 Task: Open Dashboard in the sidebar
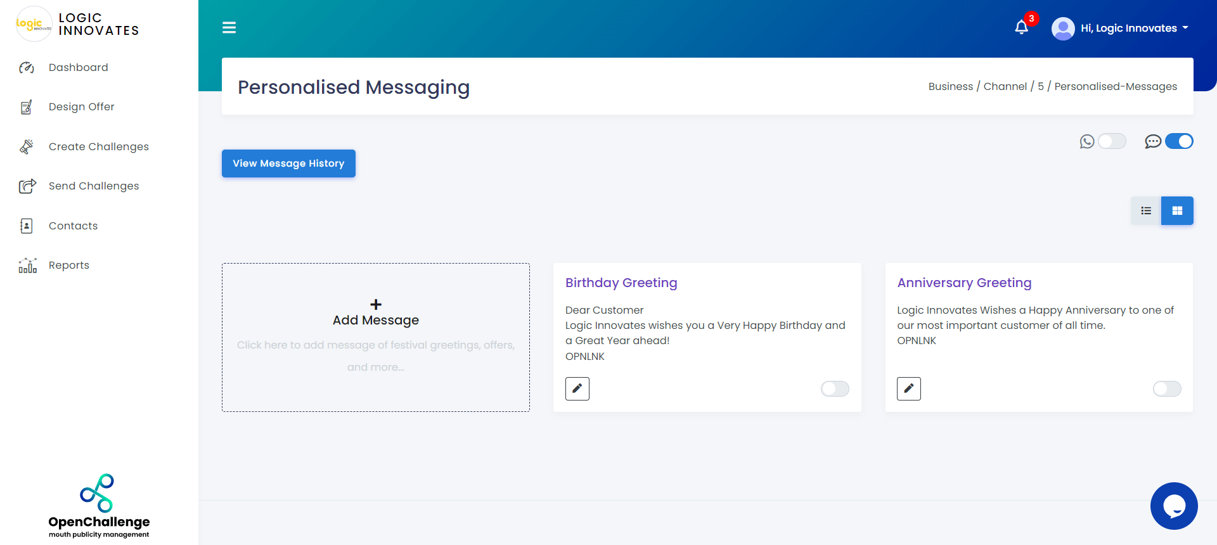79,67
